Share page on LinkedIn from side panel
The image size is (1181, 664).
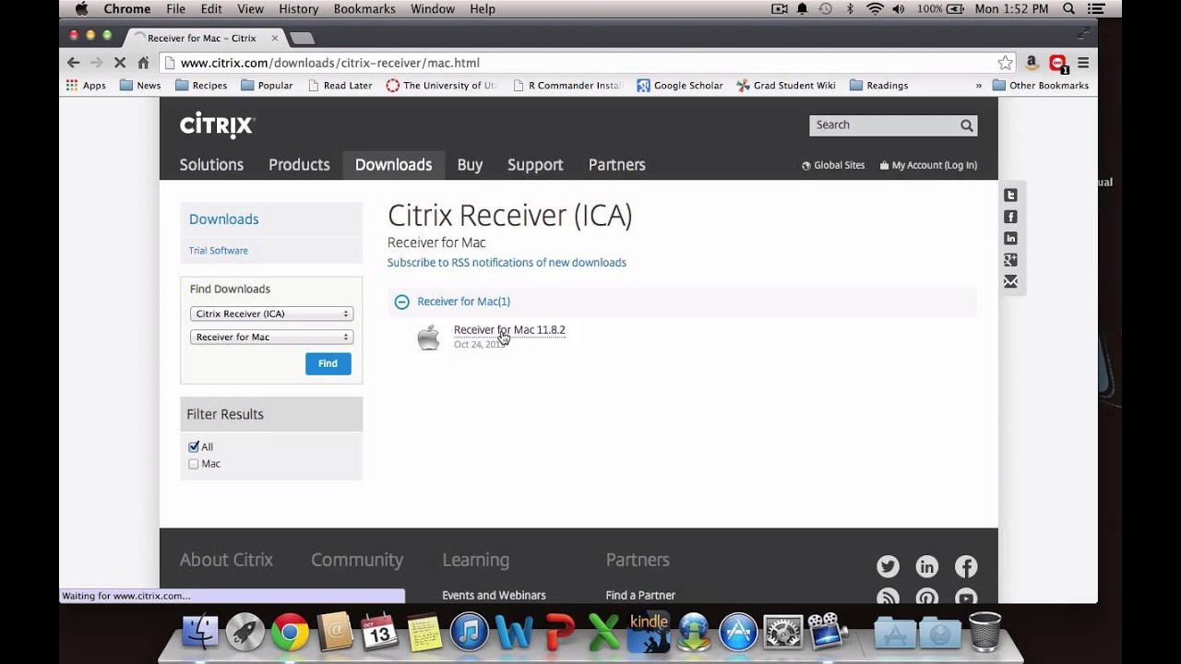[x=1010, y=238]
